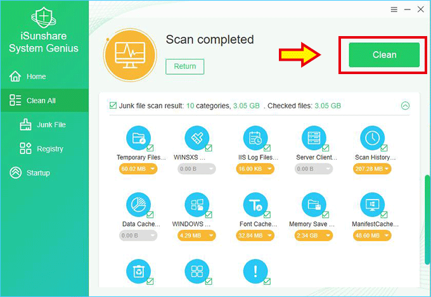
Task: Minimize the System Genius window
Action: point(408,9)
